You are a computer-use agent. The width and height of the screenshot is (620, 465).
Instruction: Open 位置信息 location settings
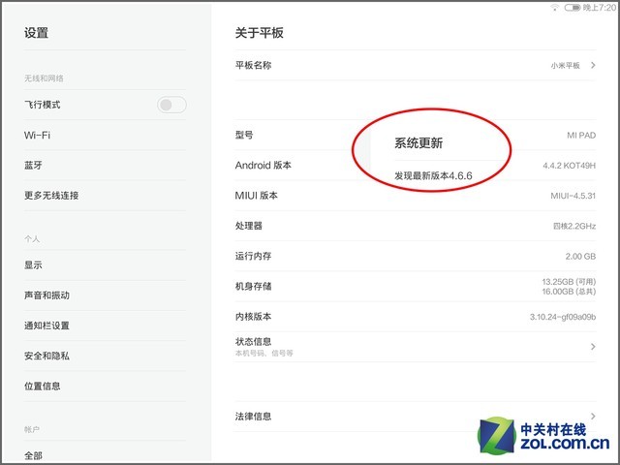click(43, 386)
